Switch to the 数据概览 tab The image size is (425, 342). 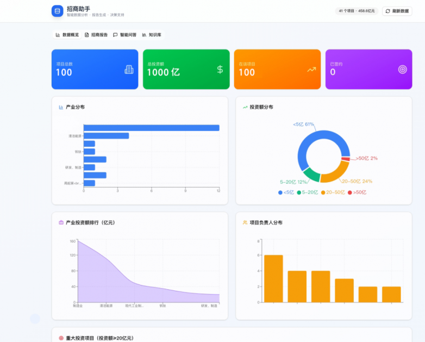[67, 35]
